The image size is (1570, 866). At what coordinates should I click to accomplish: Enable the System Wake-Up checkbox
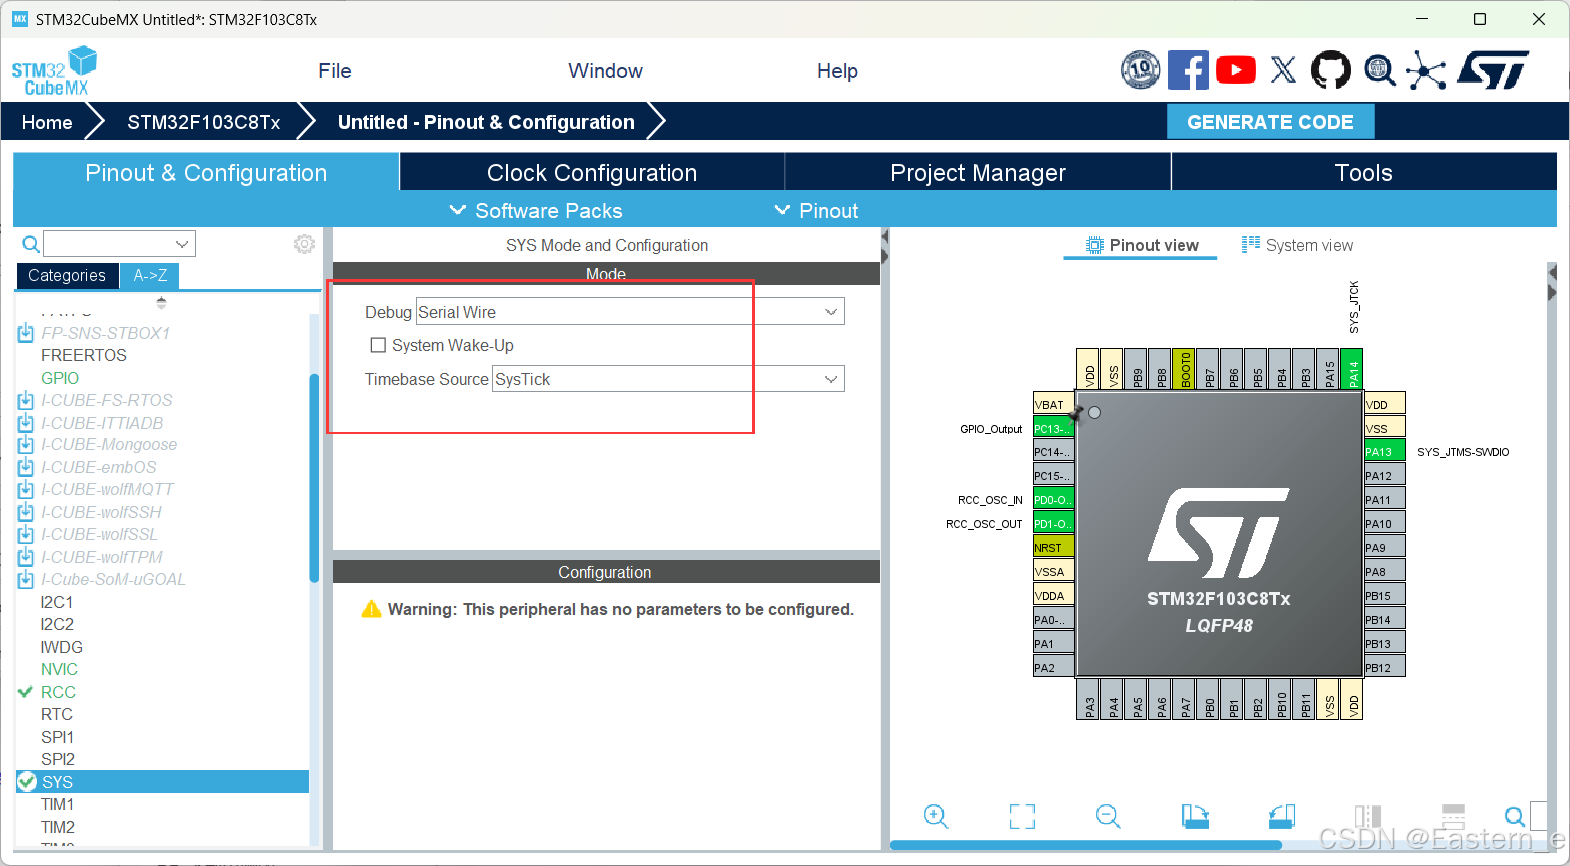378,345
